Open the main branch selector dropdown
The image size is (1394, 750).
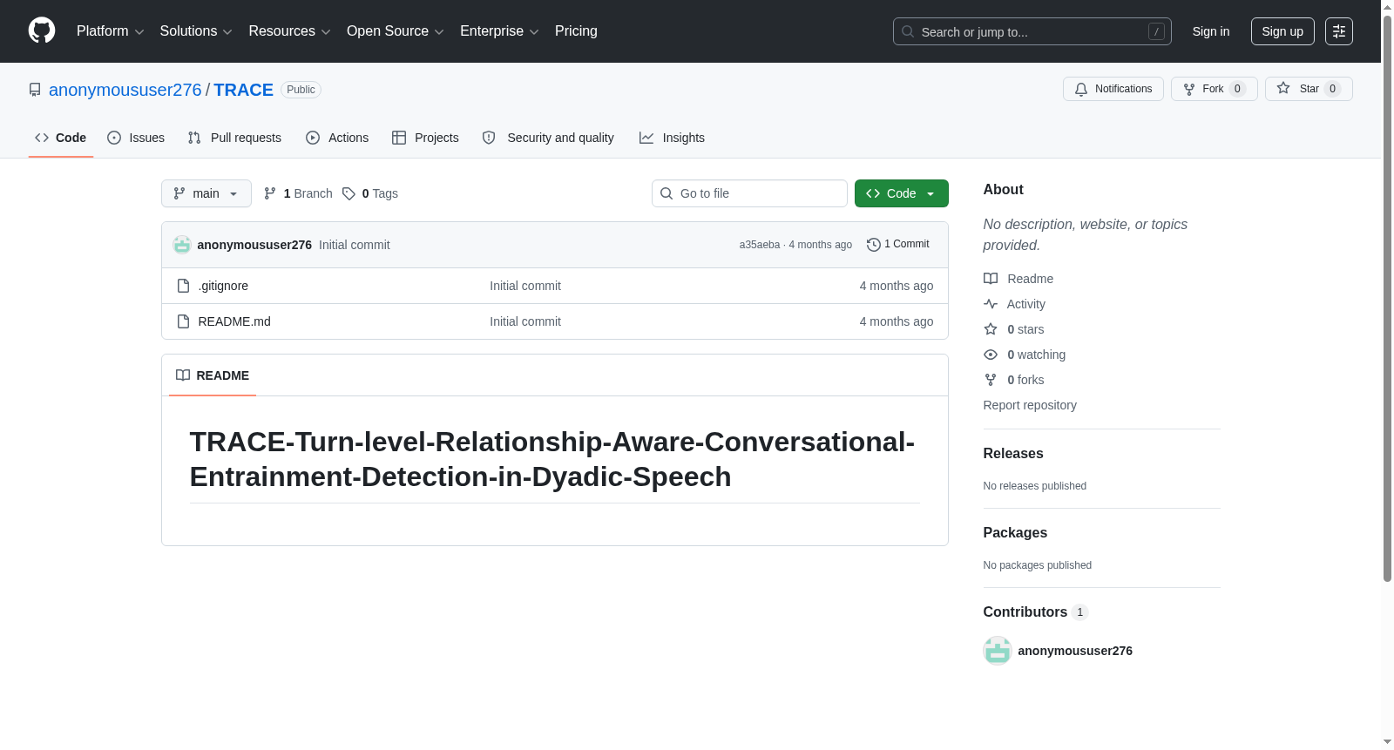206,193
